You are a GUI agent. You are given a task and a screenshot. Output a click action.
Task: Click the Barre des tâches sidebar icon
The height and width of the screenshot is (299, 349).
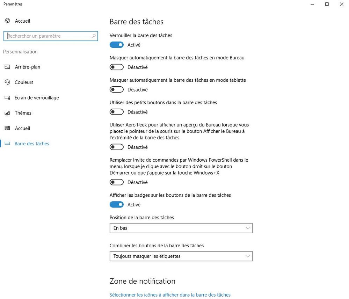click(7, 144)
